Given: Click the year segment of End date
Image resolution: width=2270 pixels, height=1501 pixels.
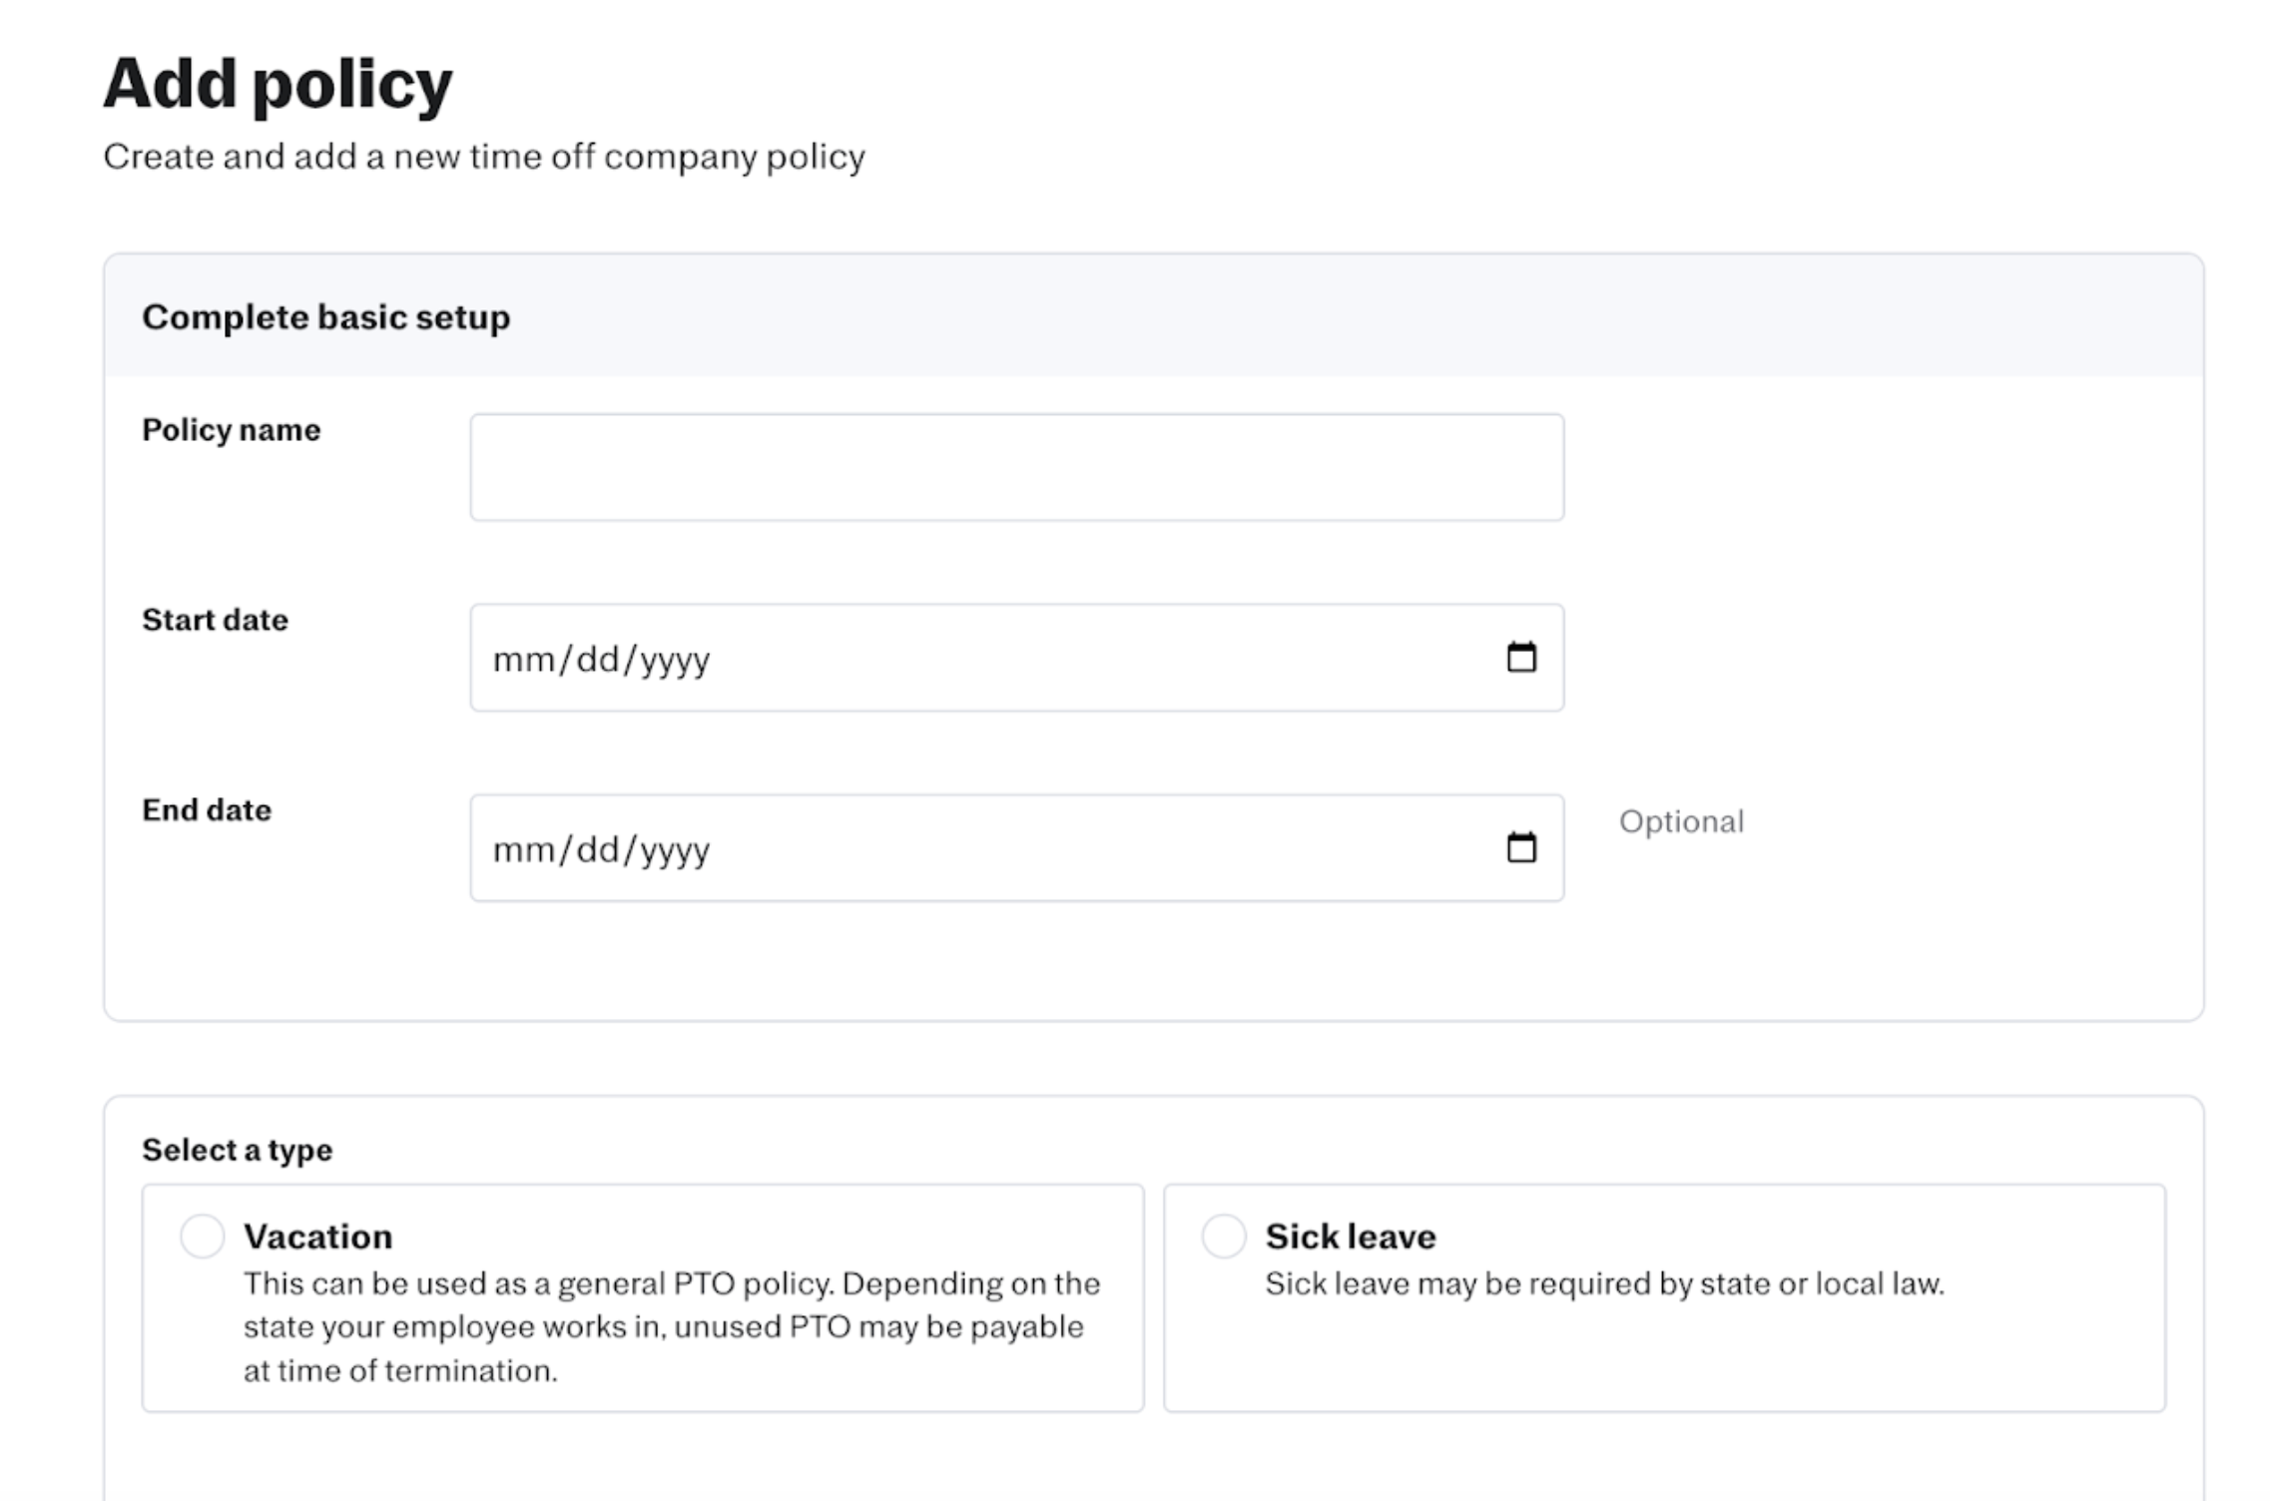Looking at the screenshot, I should click(x=674, y=850).
